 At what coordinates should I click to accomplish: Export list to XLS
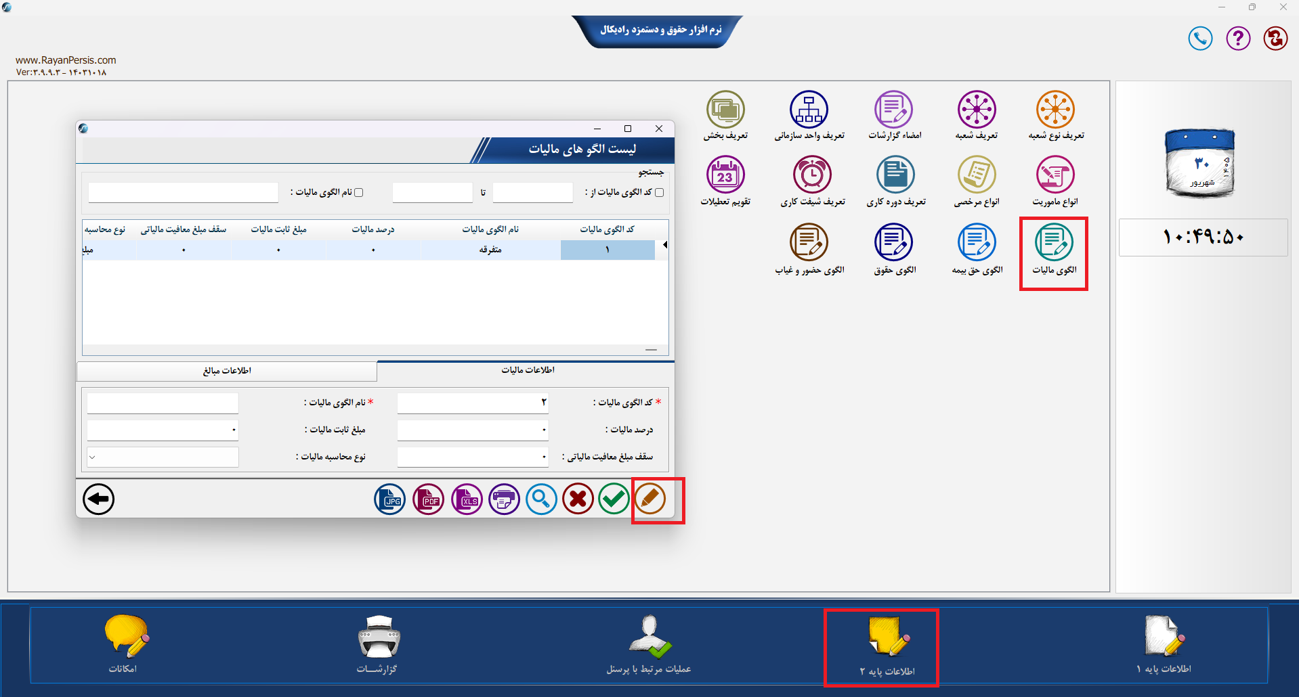coord(467,499)
